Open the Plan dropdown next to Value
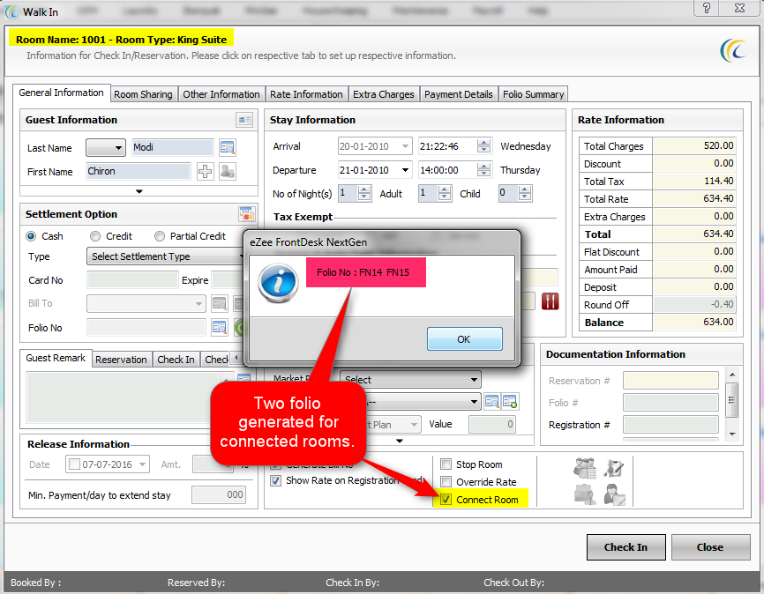 (414, 425)
